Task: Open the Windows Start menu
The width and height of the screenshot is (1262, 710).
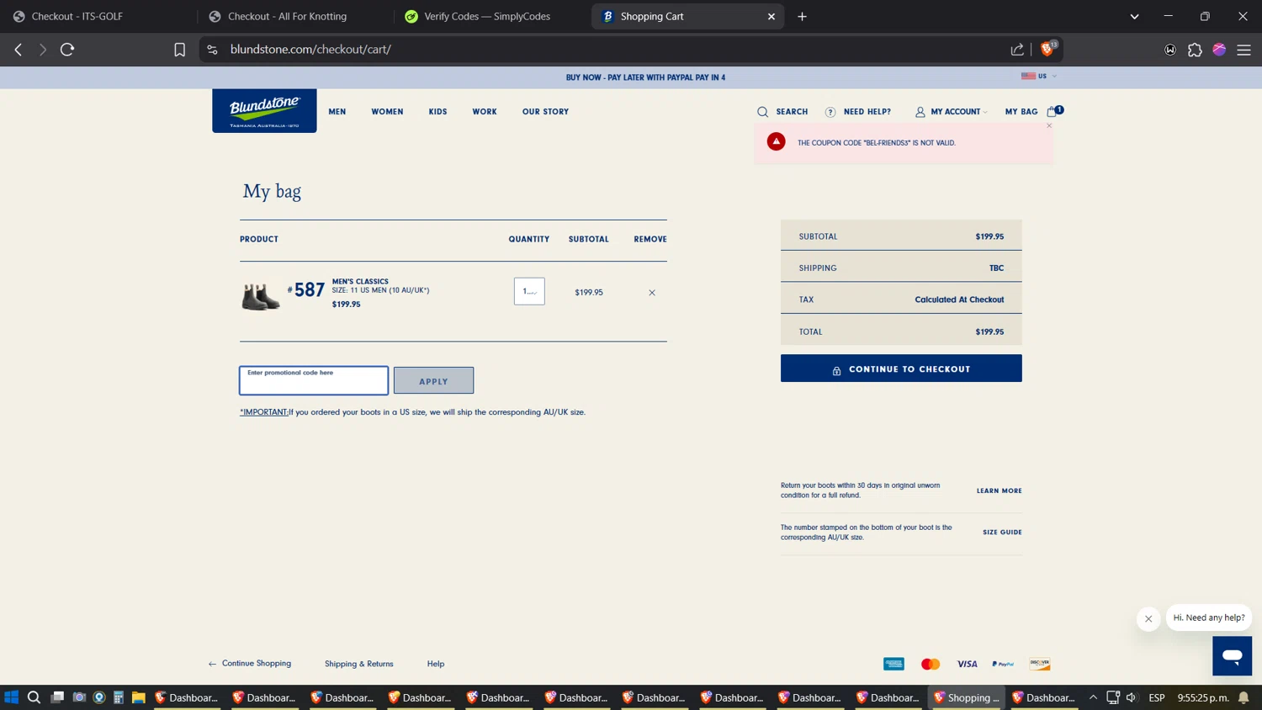Action: [12, 697]
